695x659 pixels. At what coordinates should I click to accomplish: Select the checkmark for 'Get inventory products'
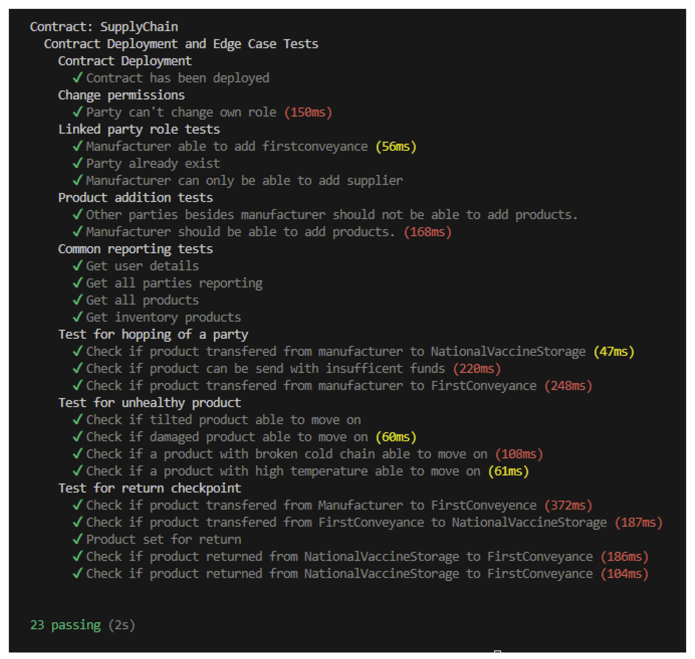tap(78, 317)
